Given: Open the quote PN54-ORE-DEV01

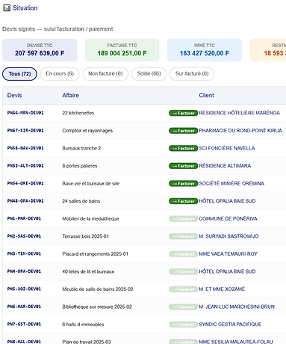Looking at the screenshot, I should pyautogui.click(x=25, y=183).
